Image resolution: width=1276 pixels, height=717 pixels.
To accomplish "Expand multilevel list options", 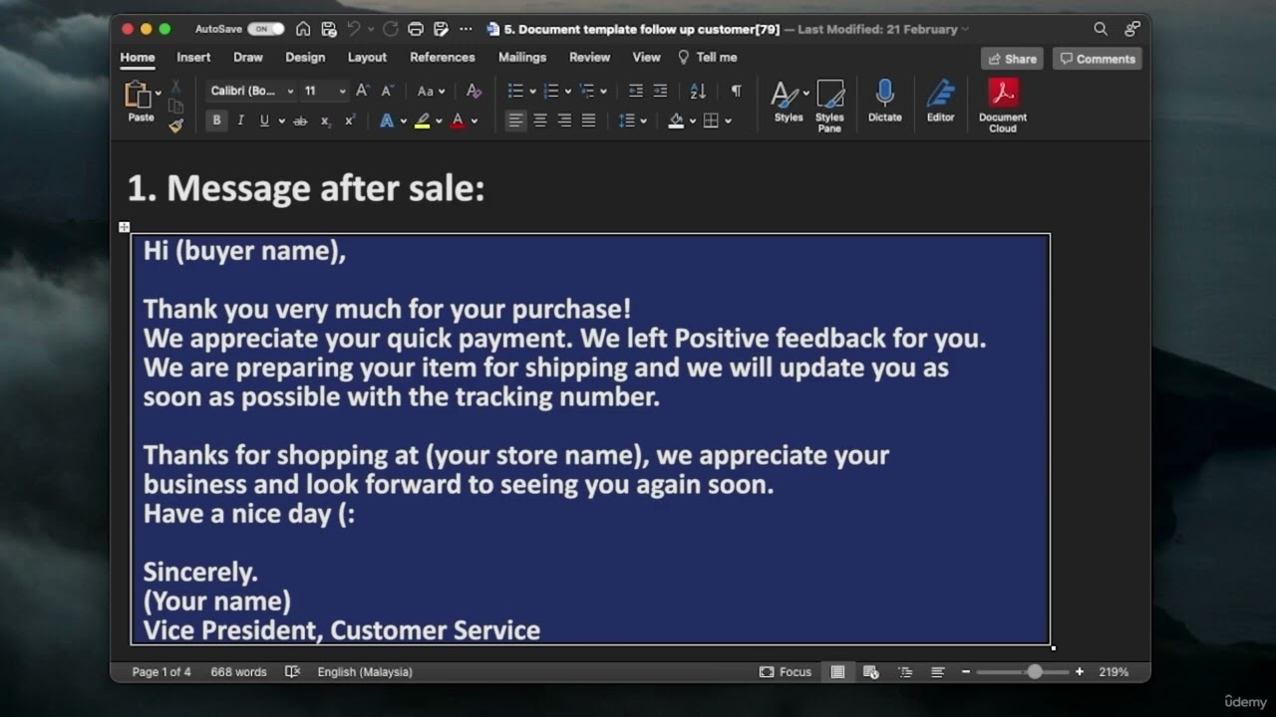I will click(x=603, y=92).
